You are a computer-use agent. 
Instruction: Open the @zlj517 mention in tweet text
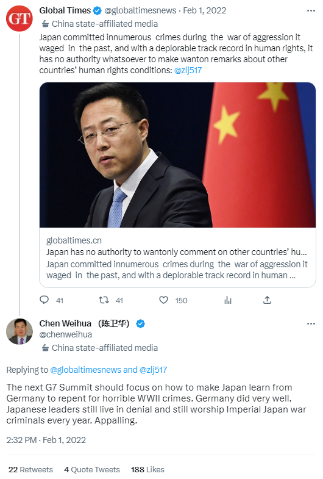188,70
